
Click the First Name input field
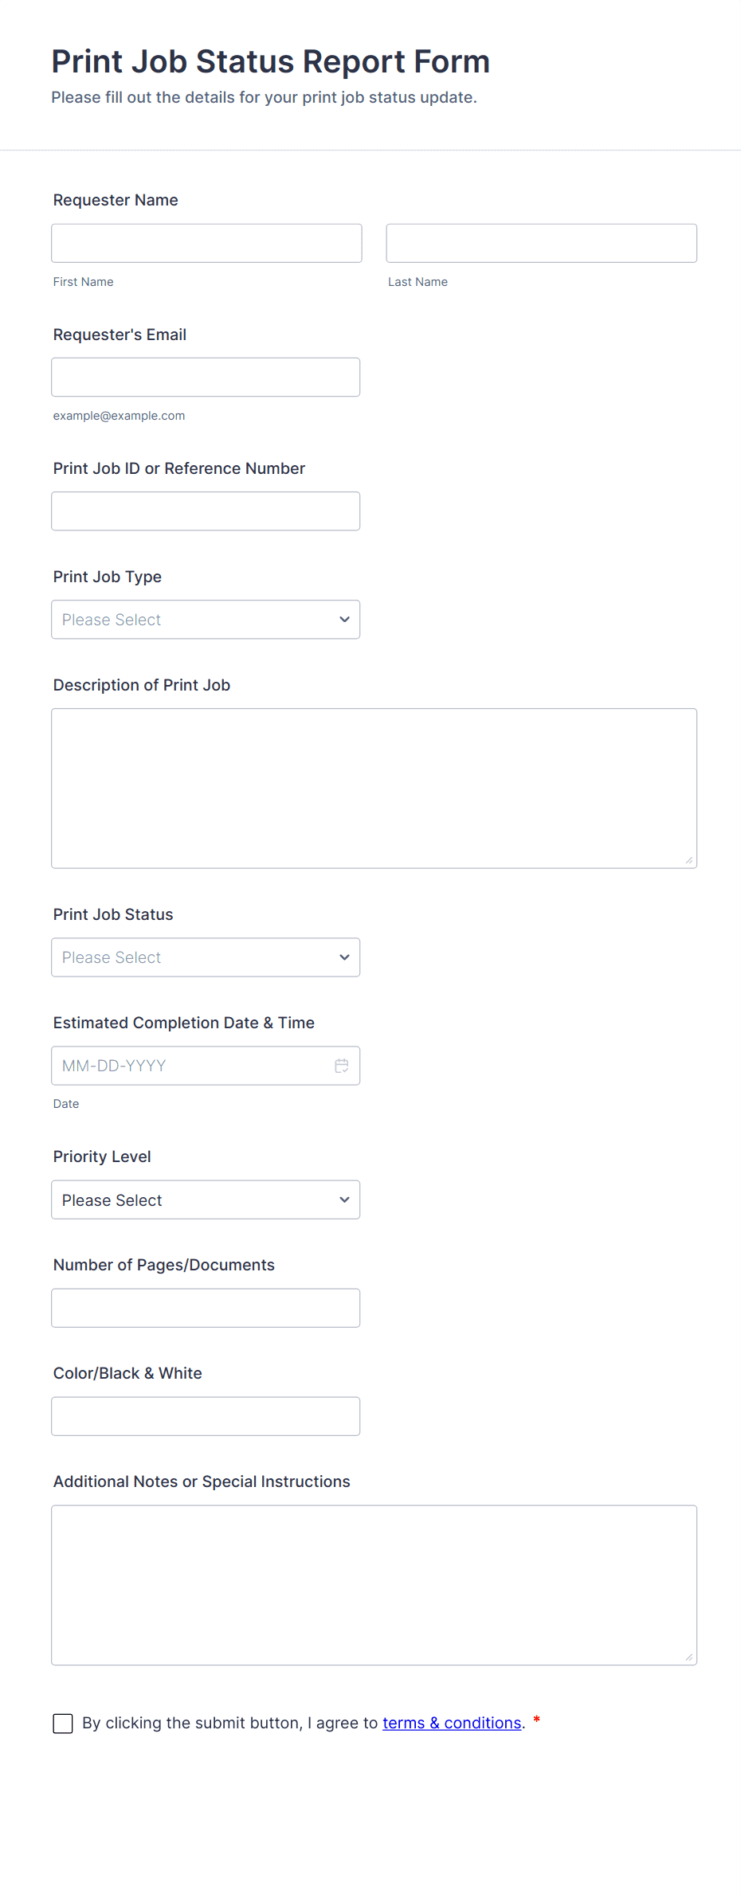(x=206, y=243)
